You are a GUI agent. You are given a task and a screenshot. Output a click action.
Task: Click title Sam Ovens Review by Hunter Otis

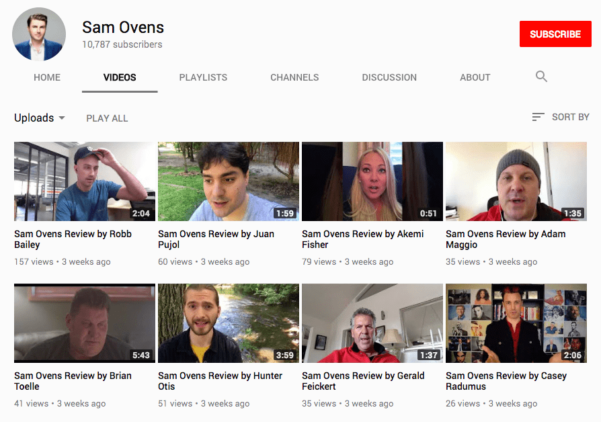pos(220,381)
